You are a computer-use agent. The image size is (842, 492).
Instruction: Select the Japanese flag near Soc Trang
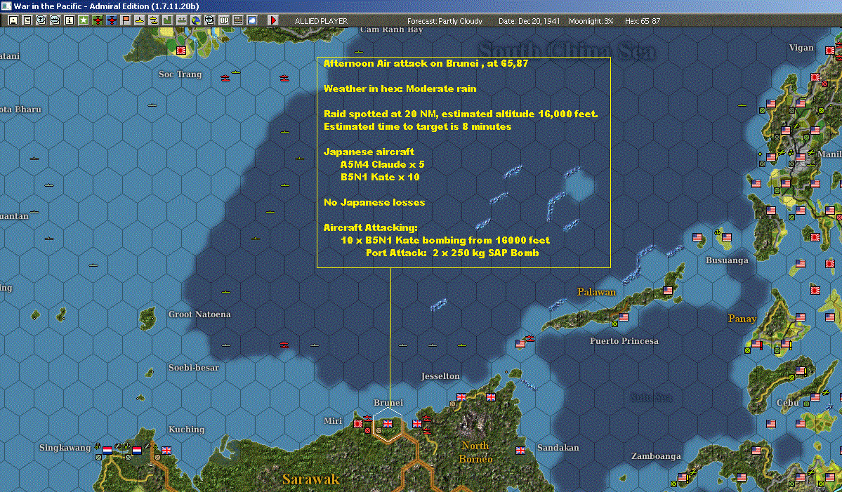tap(181, 51)
